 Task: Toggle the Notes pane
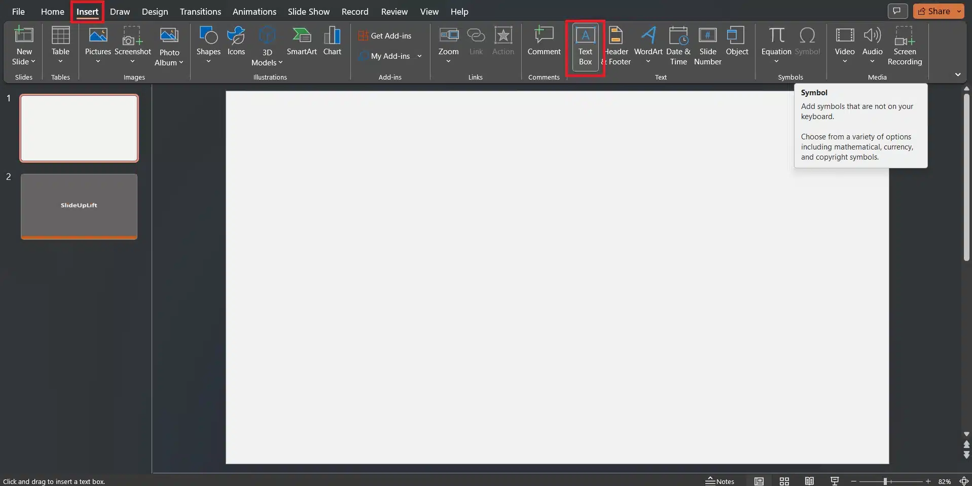pos(721,480)
